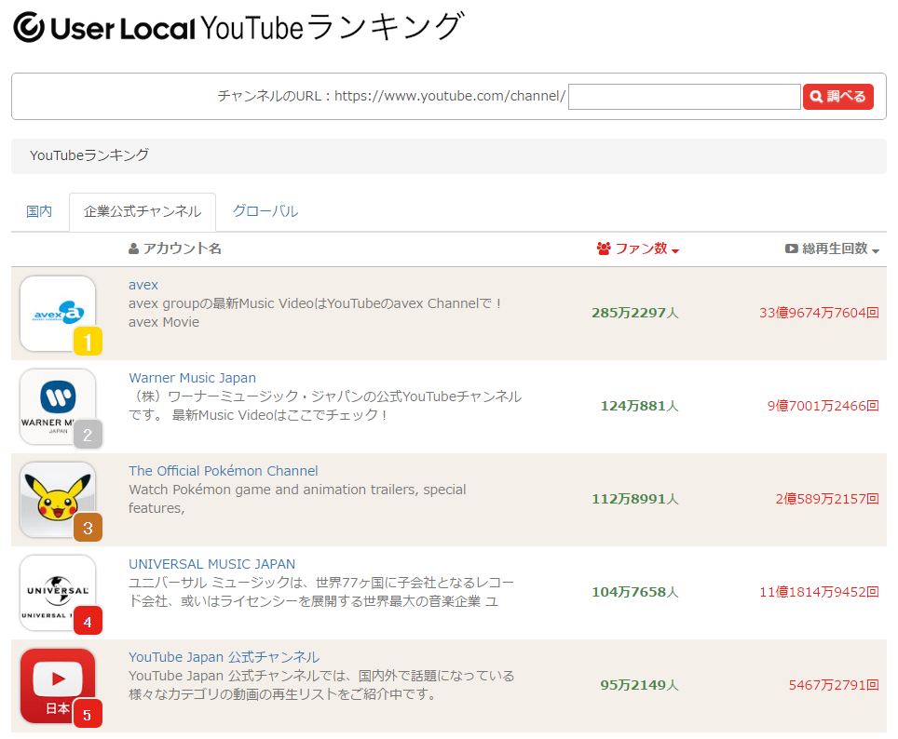898x739 pixels.
Task: Sort by 総再生回数 using its dropdown arrow
Action: tap(876, 250)
